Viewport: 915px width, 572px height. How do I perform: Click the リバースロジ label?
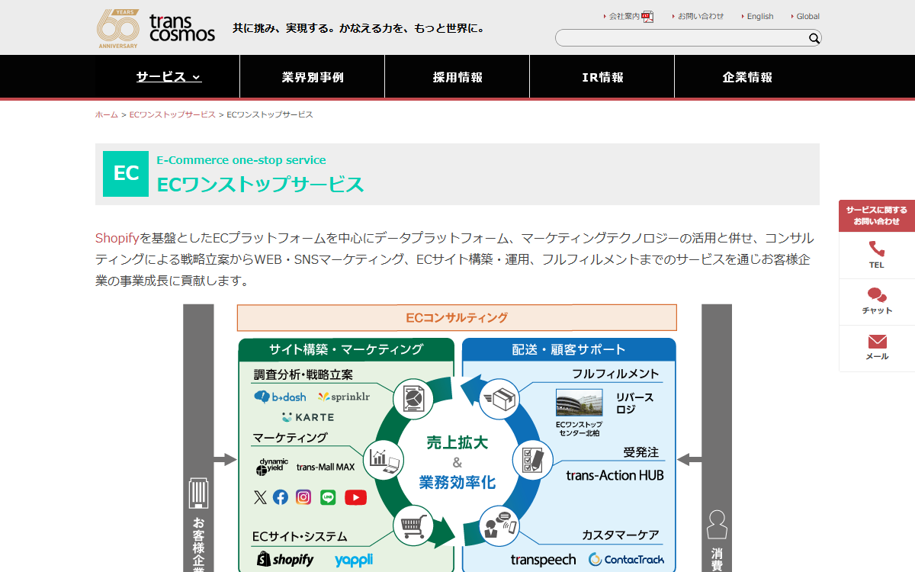coord(634,403)
